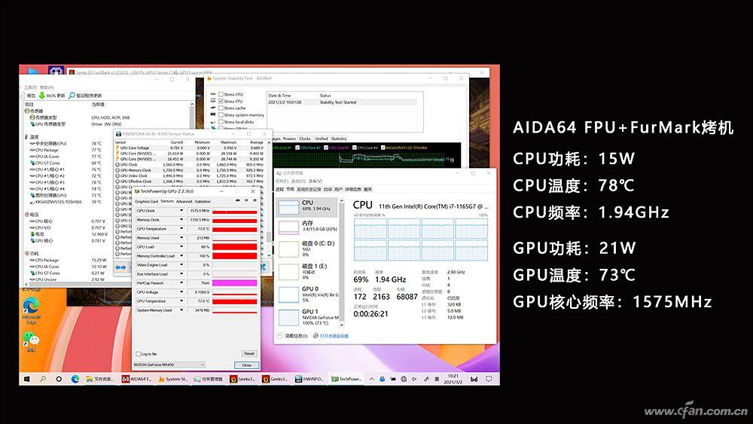
Task: Open GPU Clock sensor dropdown arrow
Action: 181,211
